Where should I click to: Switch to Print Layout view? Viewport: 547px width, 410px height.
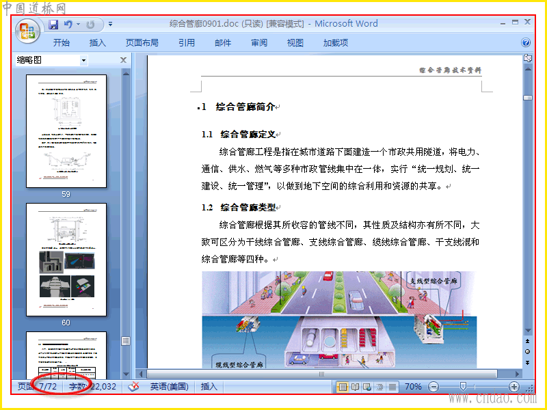tap(343, 387)
